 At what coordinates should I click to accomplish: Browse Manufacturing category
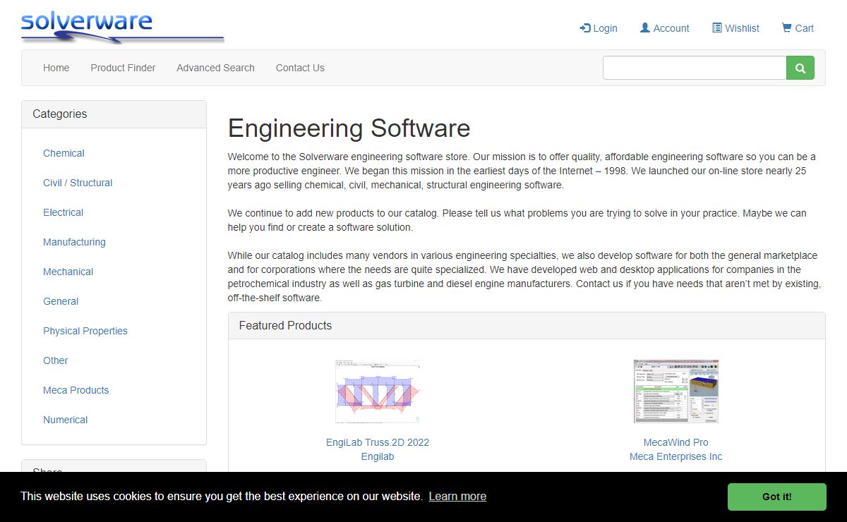point(74,242)
